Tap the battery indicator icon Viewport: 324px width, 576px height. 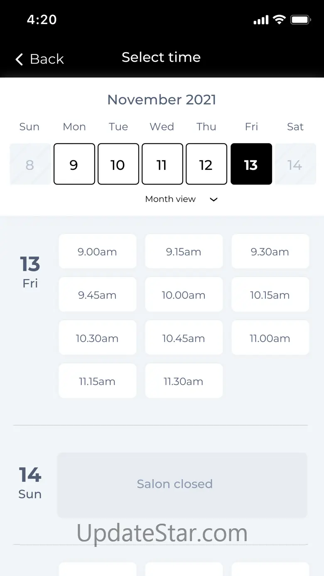click(300, 20)
